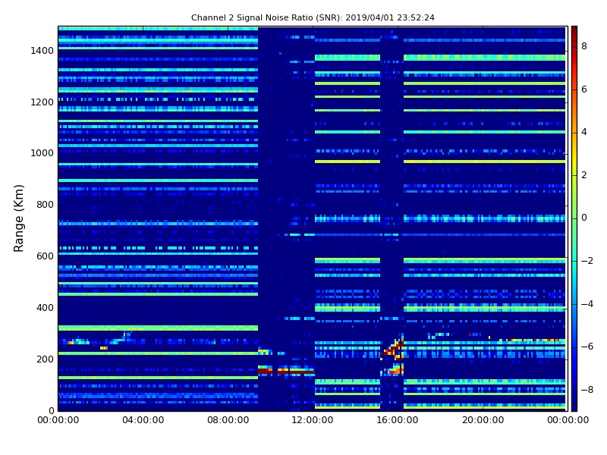Screen dimensions: 607x455
Task: Click the 400 range tick label
Action: tap(45, 308)
